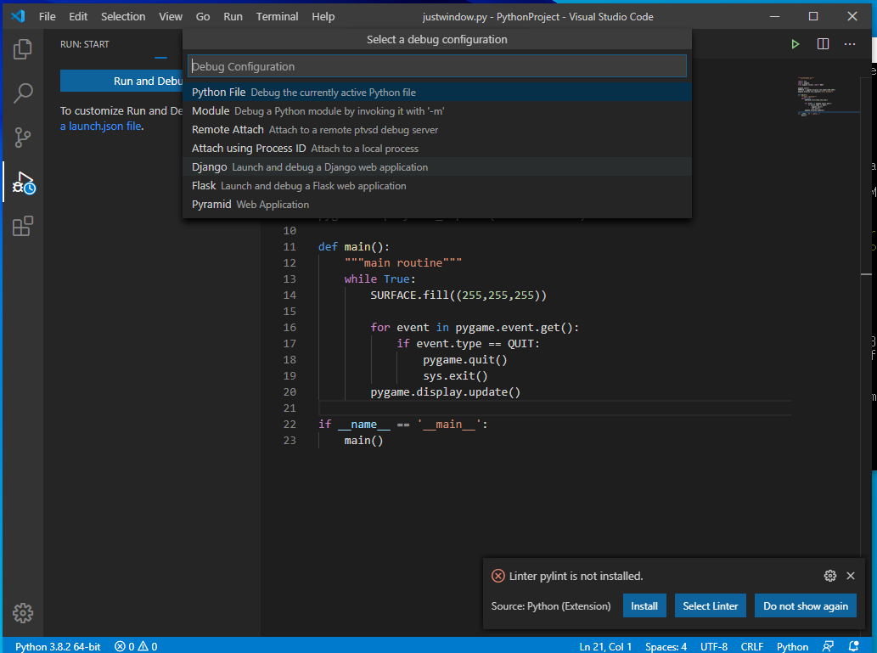This screenshot has height=653, width=877.
Task: Split the editor right
Action: 823,44
